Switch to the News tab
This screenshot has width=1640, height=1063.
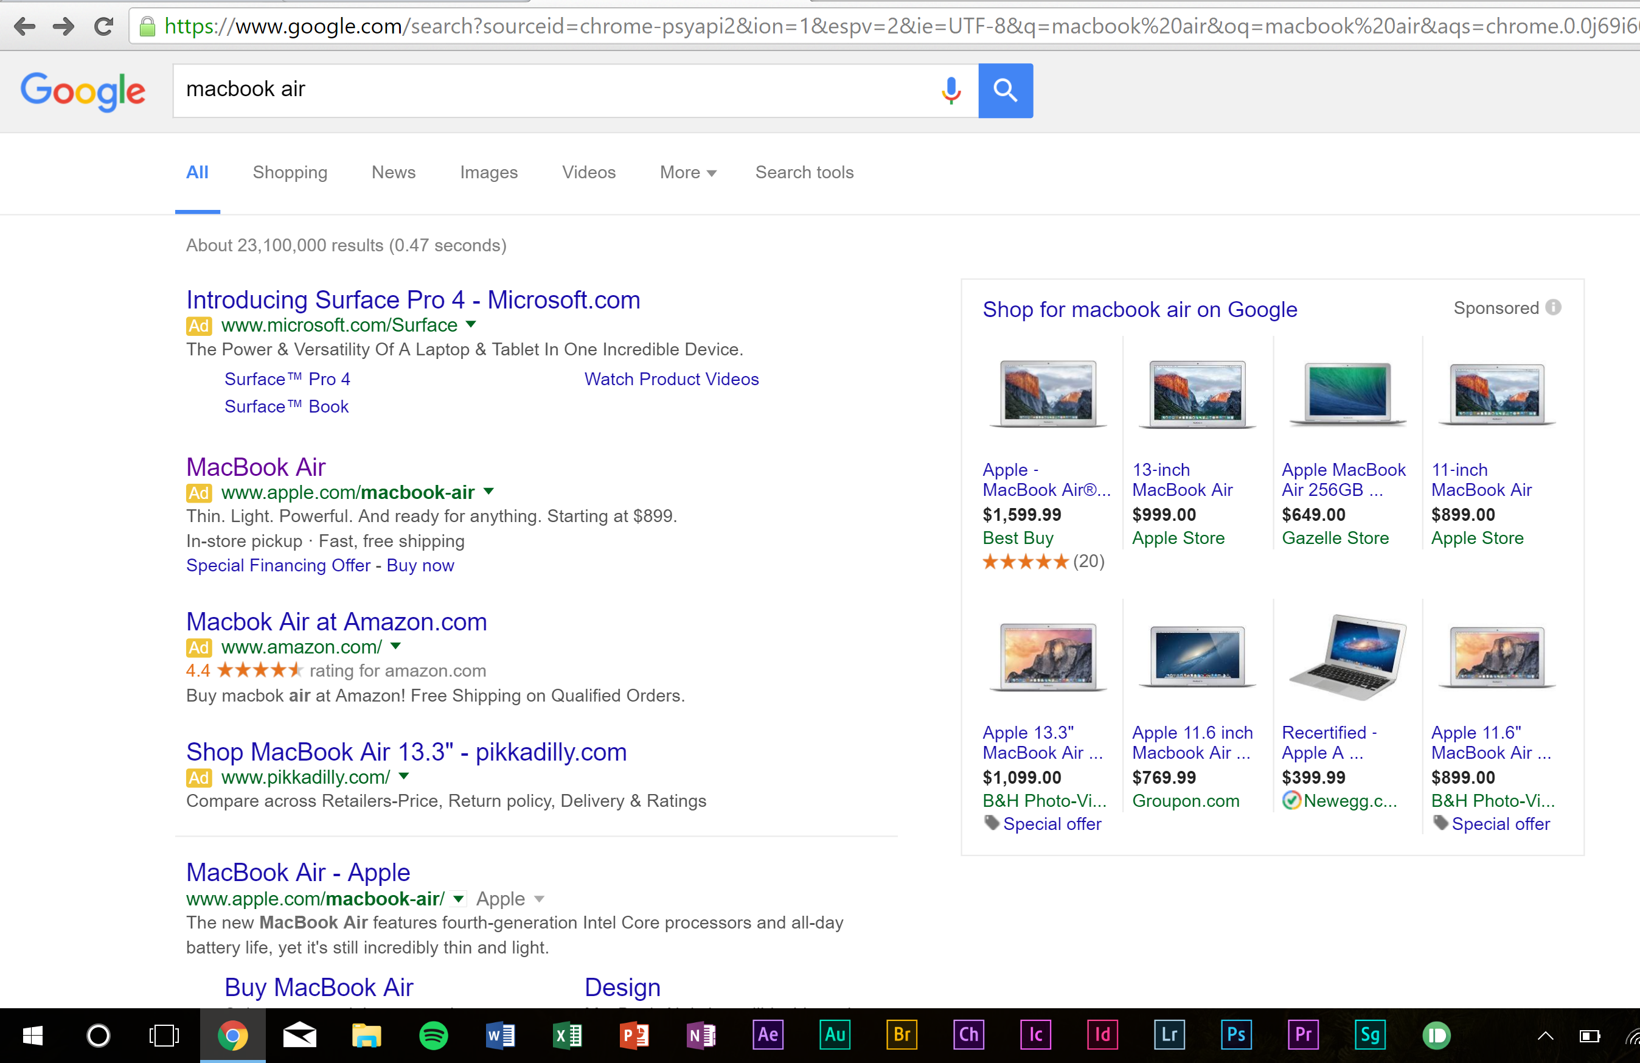click(x=394, y=172)
